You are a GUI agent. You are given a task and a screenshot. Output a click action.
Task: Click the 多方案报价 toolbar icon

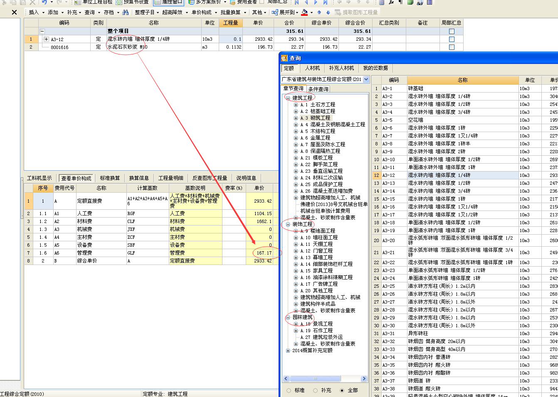[191, 2]
